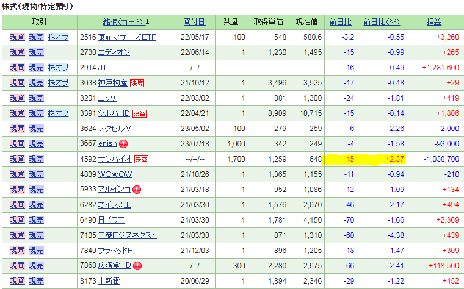Viewport: 464px width, 289px height.
Task: Click 現売 in the JT row
Action: (37, 68)
